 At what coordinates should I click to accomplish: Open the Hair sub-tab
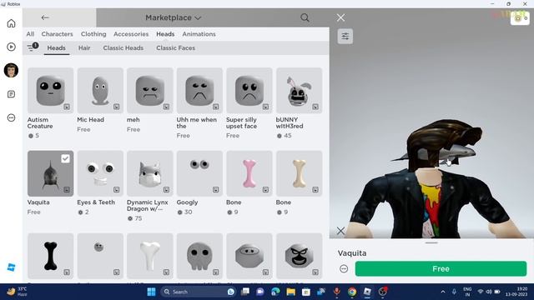(84, 48)
